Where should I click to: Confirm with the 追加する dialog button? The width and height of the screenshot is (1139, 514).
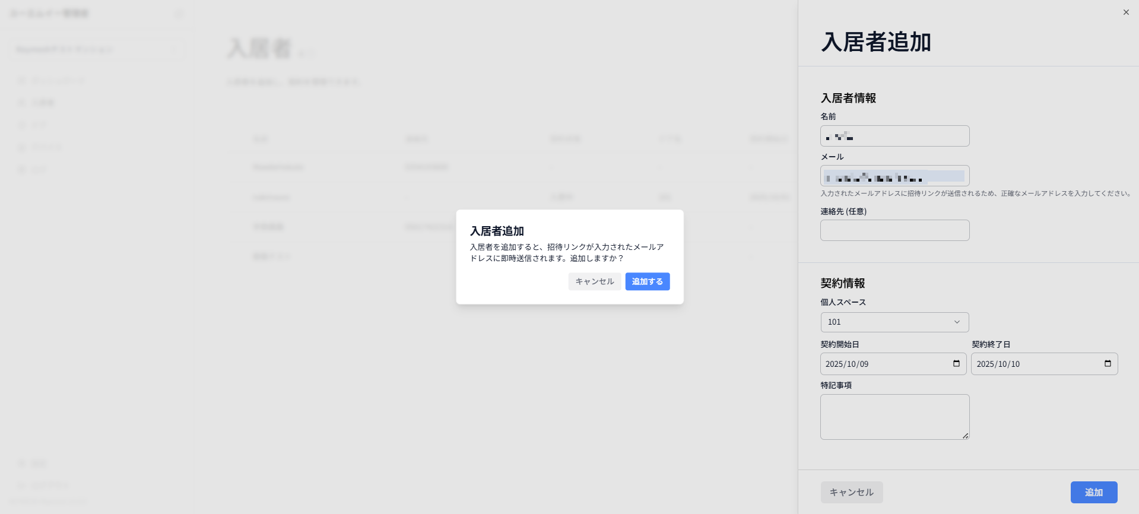[647, 281]
